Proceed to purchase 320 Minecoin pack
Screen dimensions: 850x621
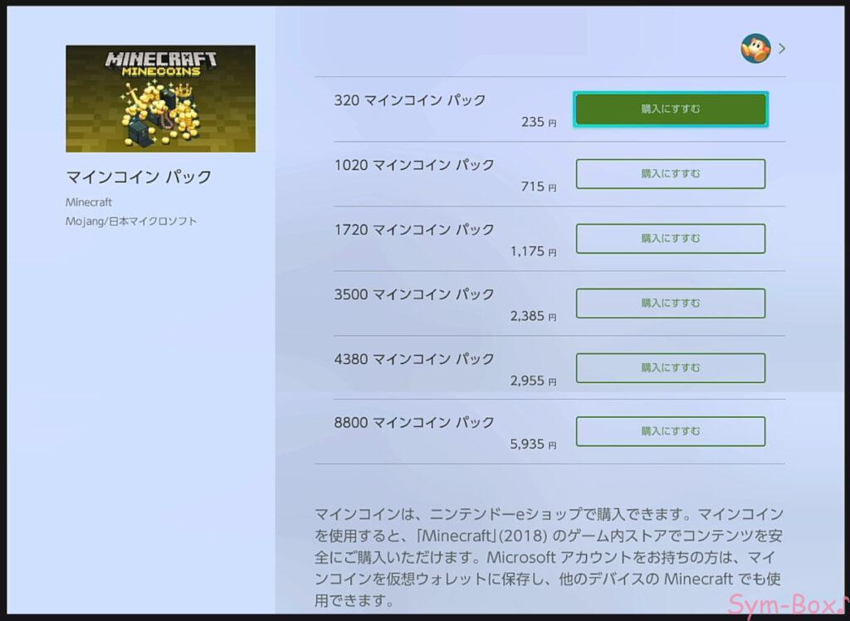point(671,109)
